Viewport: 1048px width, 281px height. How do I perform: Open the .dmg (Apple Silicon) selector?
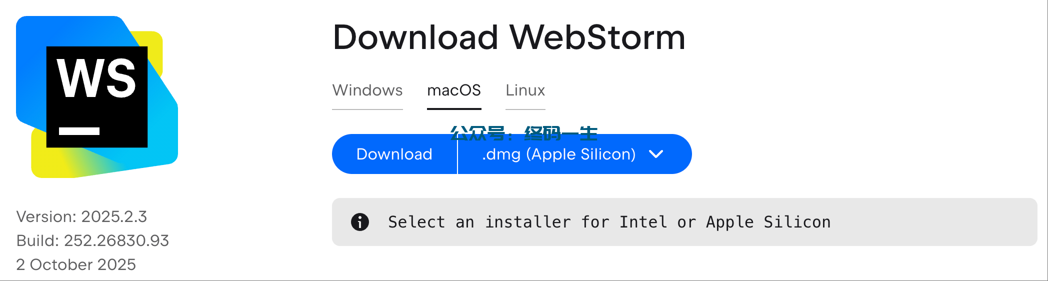[x=558, y=154]
